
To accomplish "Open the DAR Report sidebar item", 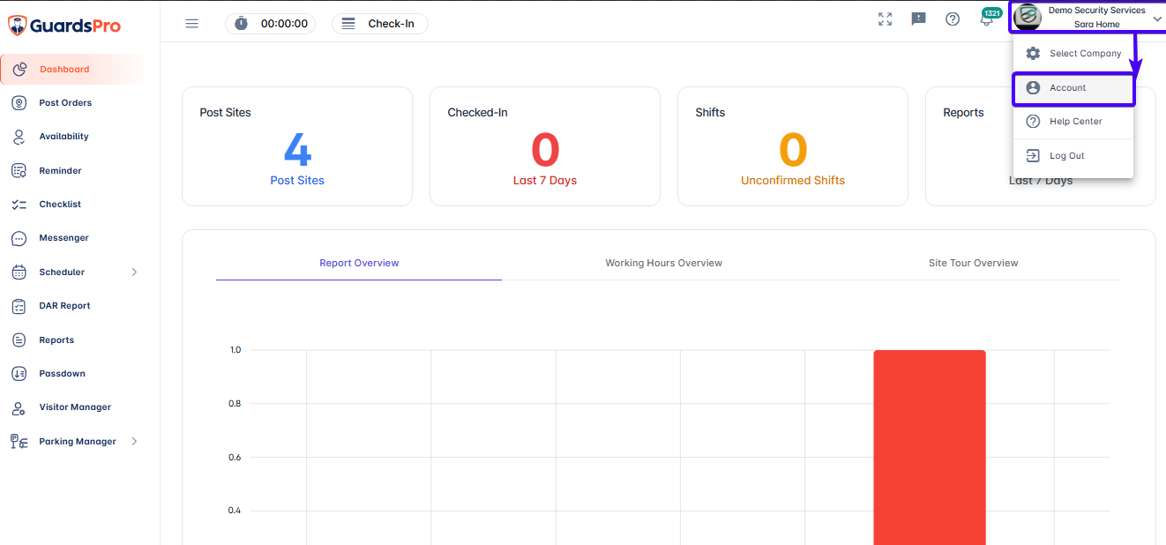I will point(64,306).
